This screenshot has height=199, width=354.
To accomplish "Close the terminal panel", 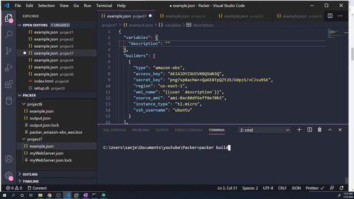I will tap(340, 130).
